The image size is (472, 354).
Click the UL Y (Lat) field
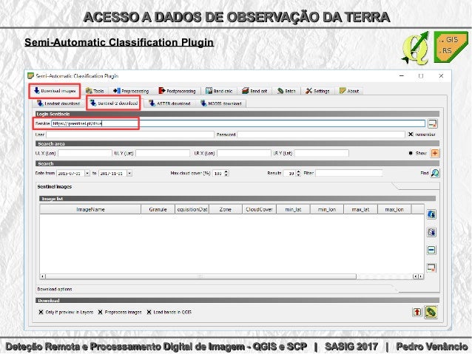click(163, 154)
